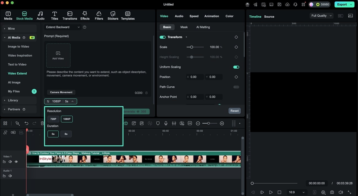
Task: Open the Audio Mixer icon in timeline toolbar
Action: pos(174,123)
